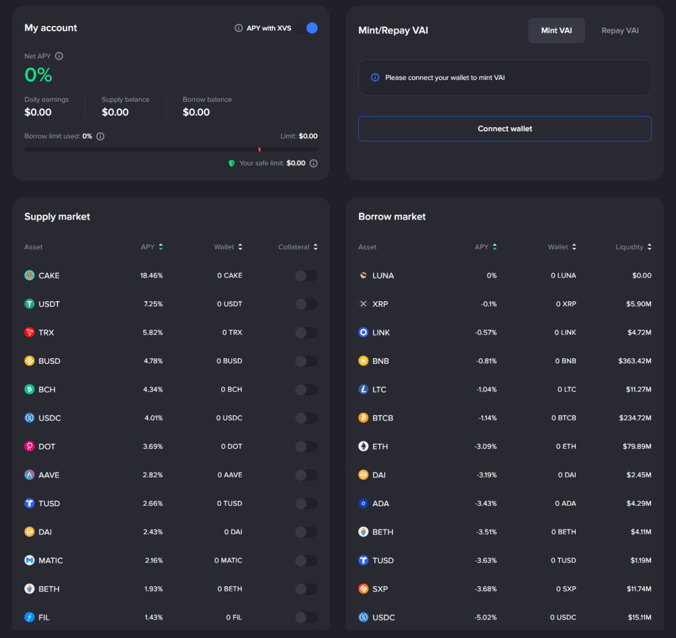Sort Supply market by Collateral column

(298, 247)
